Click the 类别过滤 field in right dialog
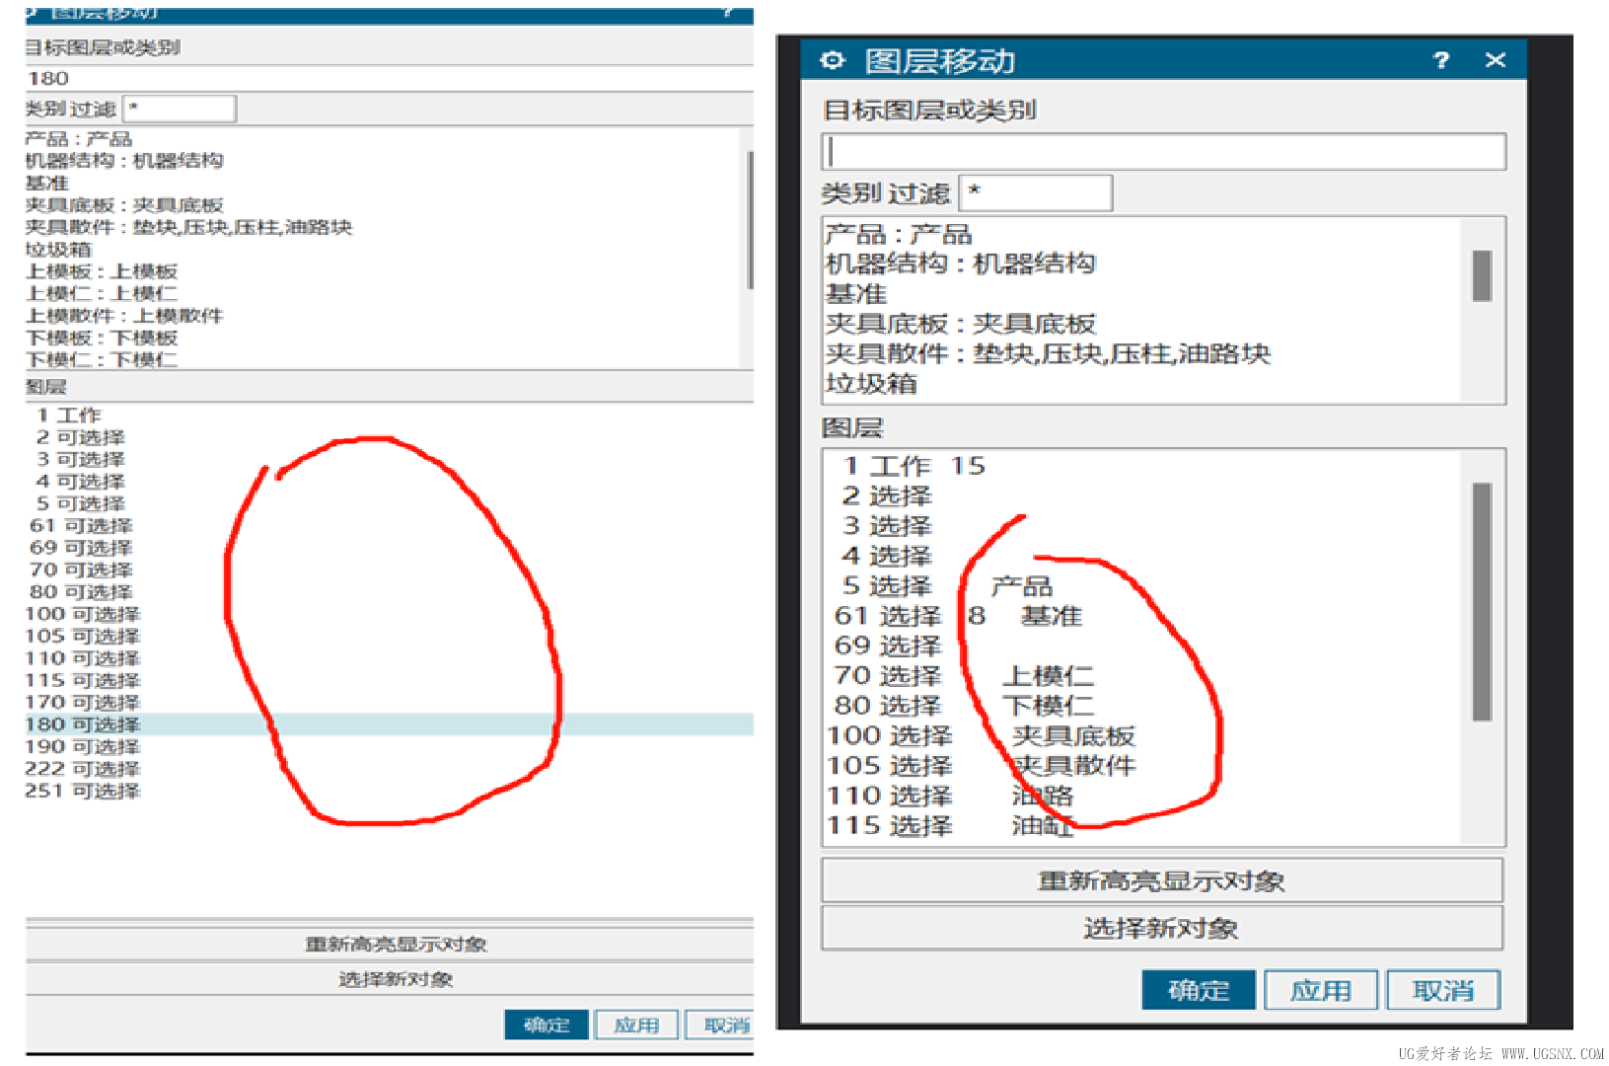The width and height of the screenshot is (1609, 1066). (1036, 192)
